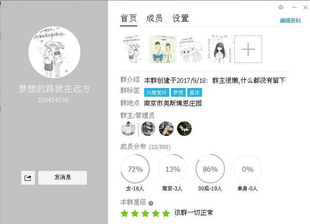Open the 编辑资料 link
This screenshot has height=224, width=310.
290,20
